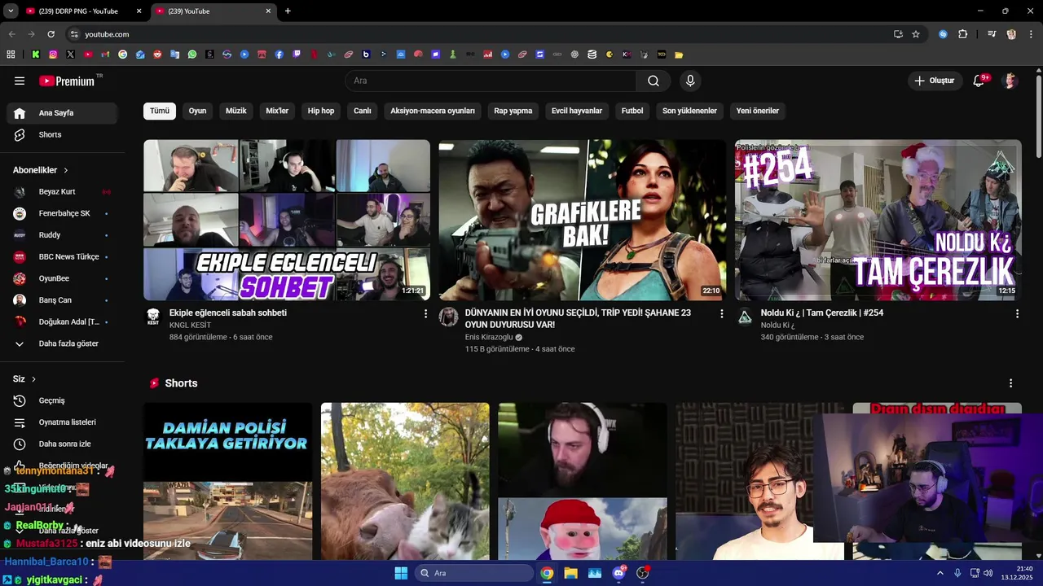Click the taskbar volume icon
1043x586 pixels.
click(x=988, y=573)
